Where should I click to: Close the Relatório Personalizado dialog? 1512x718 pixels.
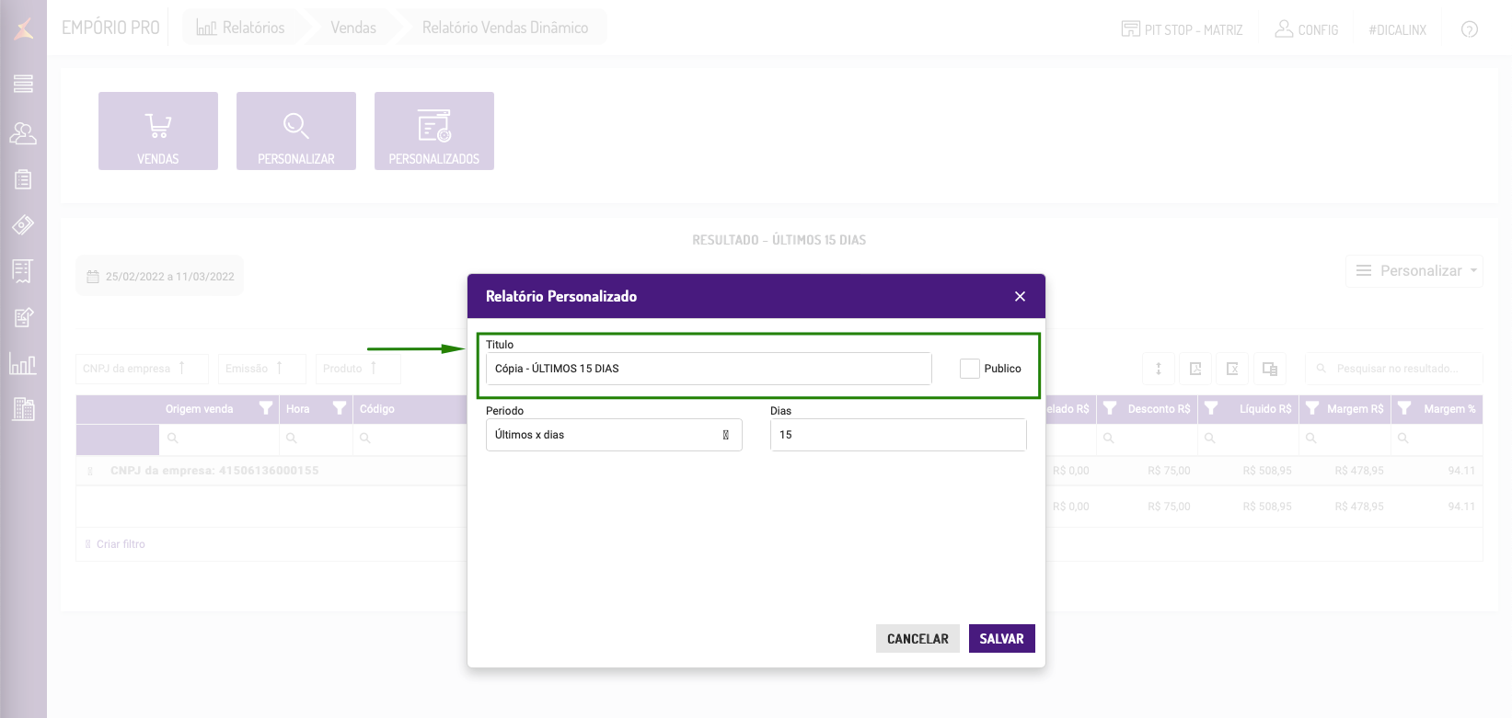pyautogui.click(x=1020, y=296)
